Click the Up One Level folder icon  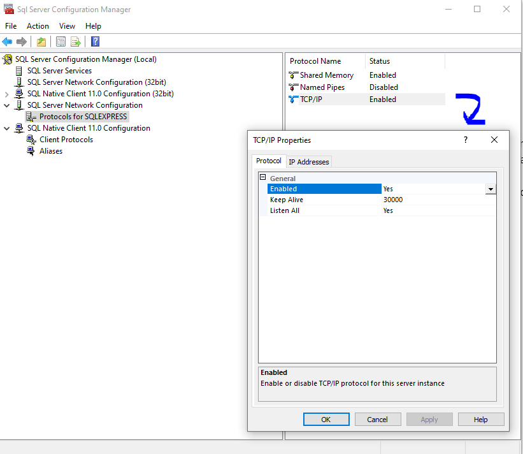(x=41, y=42)
